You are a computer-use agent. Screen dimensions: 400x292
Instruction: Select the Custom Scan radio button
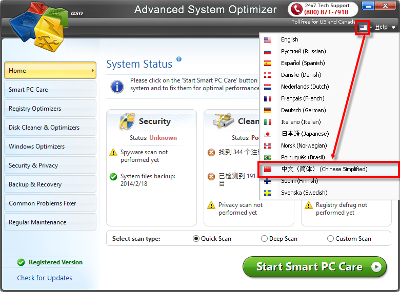click(x=330, y=239)
